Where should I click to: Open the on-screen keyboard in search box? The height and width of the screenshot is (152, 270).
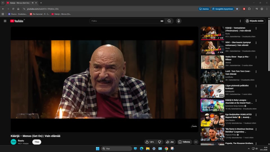pos(162,21)
